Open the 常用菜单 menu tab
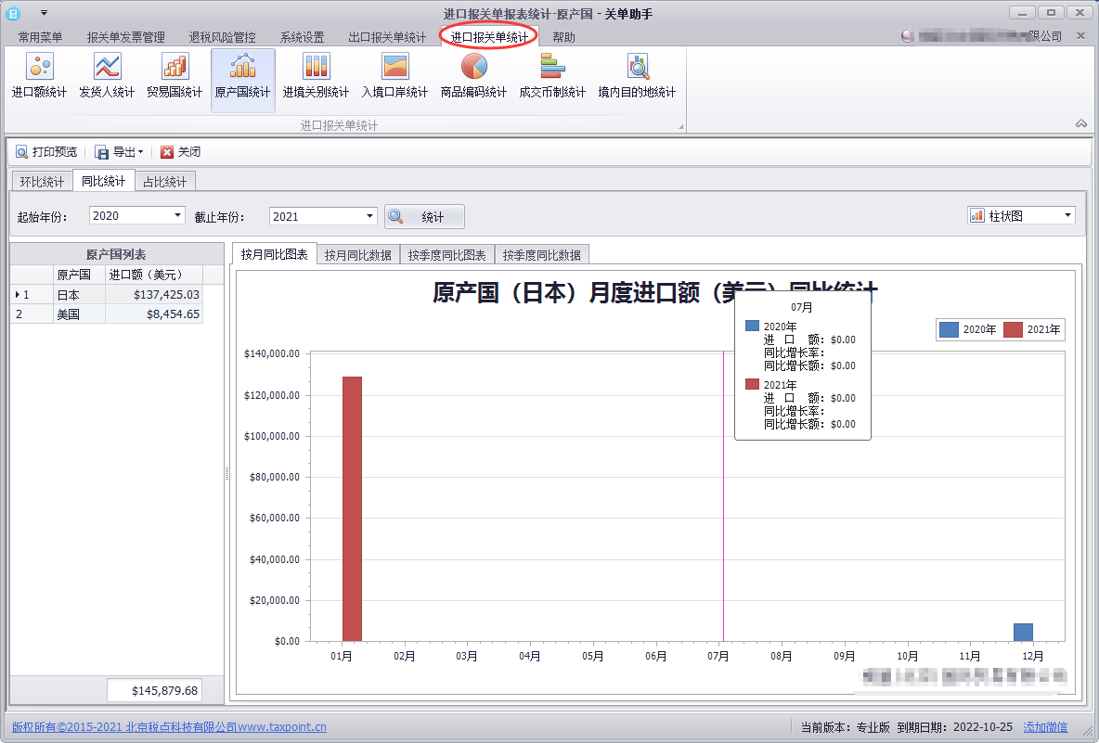Screen dimensions: 1099x743 click(x=40, y=37)
